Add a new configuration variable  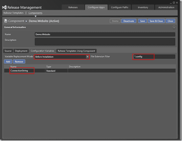(8, 62)
